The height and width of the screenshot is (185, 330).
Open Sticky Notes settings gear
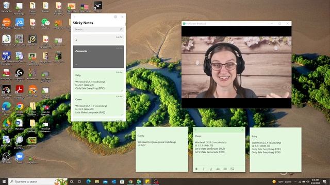115,17
